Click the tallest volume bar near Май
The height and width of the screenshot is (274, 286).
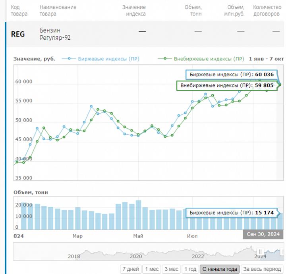[x=139, y=215]
